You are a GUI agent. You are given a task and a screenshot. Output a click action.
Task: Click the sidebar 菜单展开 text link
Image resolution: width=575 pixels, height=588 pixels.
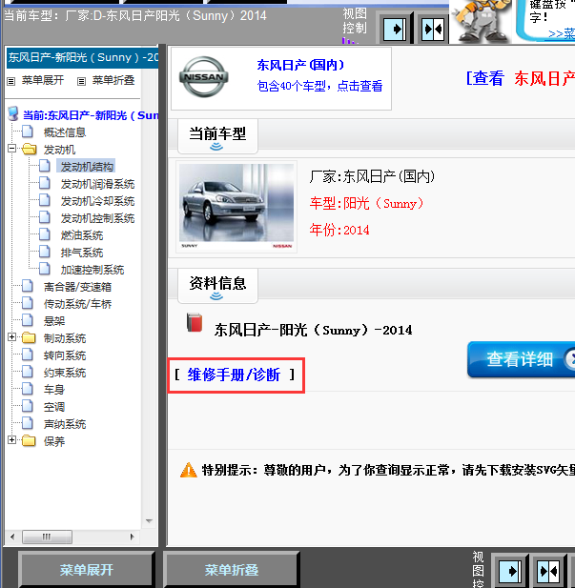coord(42,80)
